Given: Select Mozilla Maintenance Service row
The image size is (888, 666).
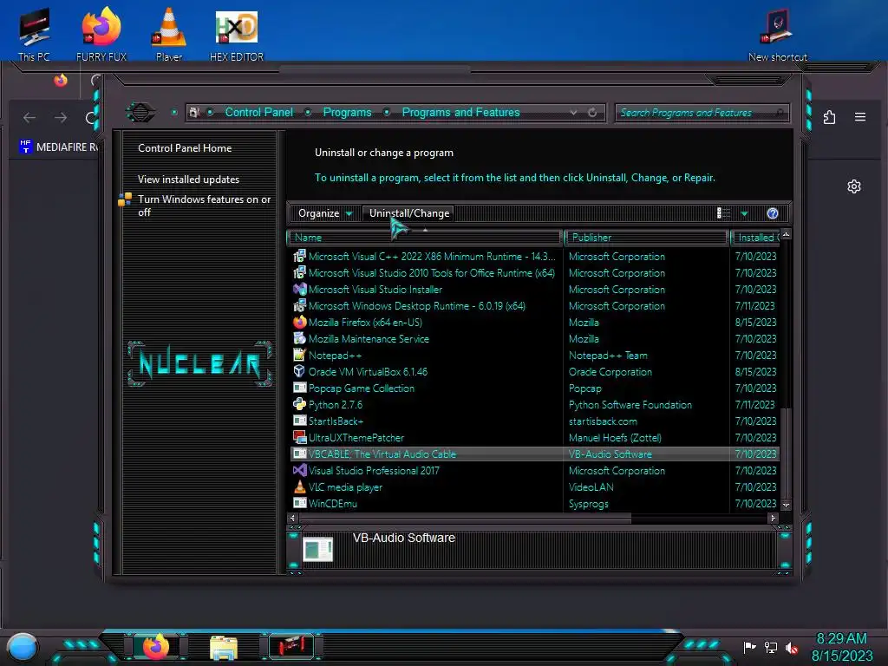Looking at the screenshot, I should (534, 339).
